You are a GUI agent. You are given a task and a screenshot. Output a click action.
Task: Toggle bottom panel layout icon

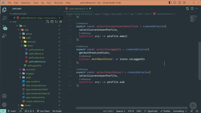click(175, 3)
